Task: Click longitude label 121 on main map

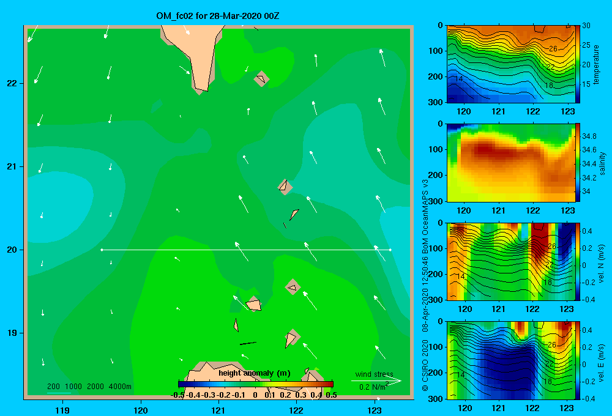Action: tap(218, 410)
